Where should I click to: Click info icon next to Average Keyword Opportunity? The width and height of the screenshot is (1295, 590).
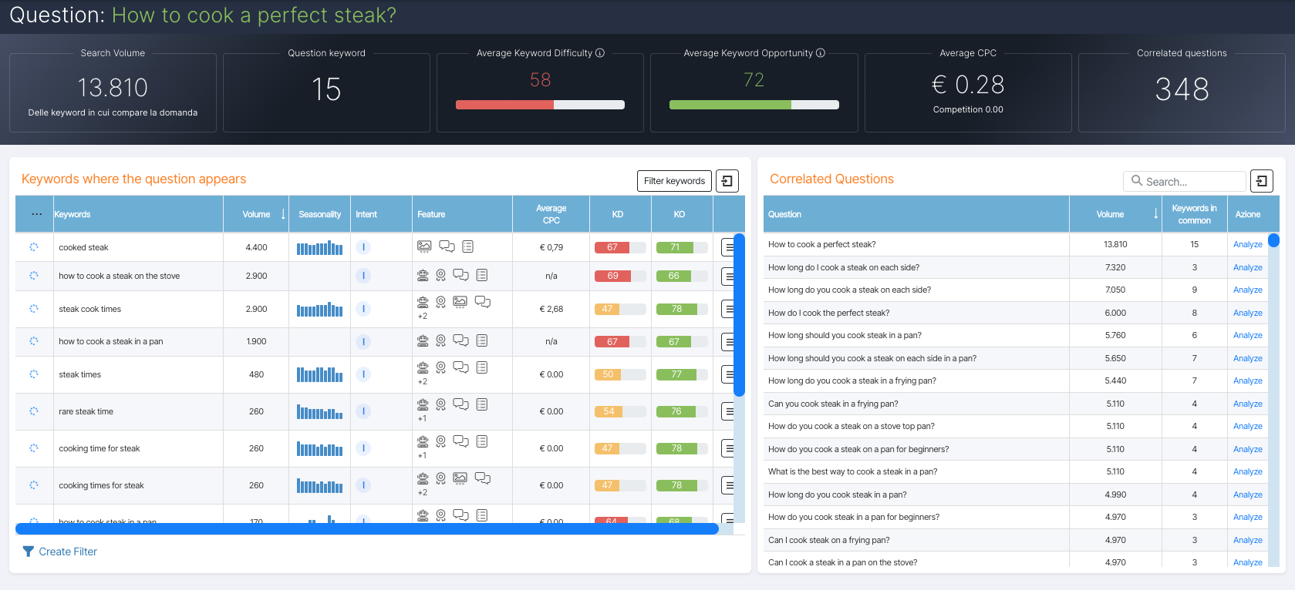coord(821,53)
